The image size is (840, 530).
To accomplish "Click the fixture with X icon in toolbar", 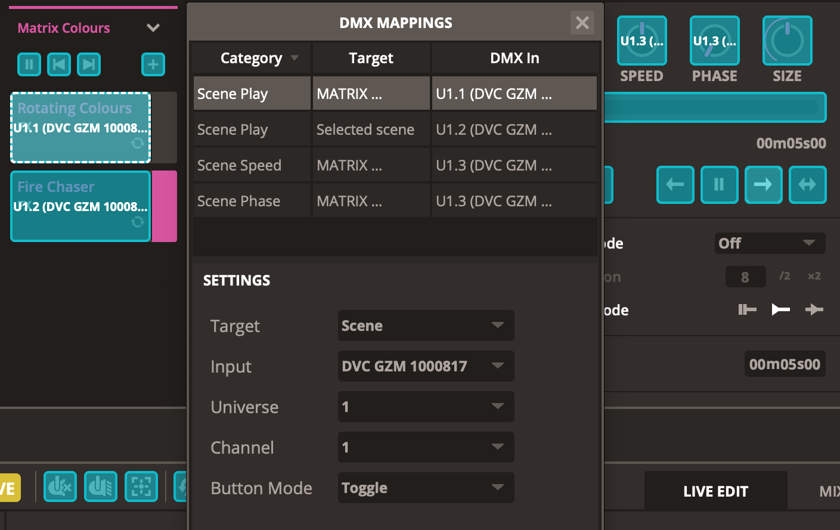I will tap(60, 486).
